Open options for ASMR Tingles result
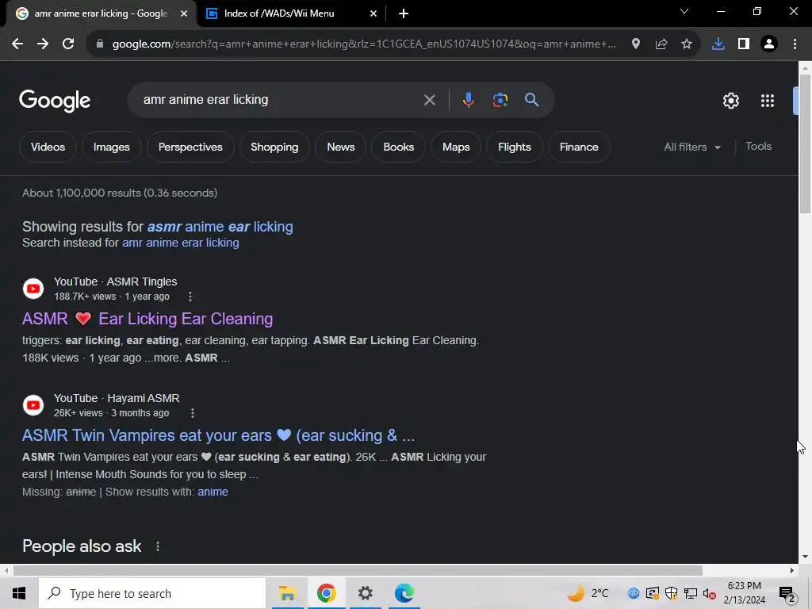The image size is (812, 609). [190, 297]
